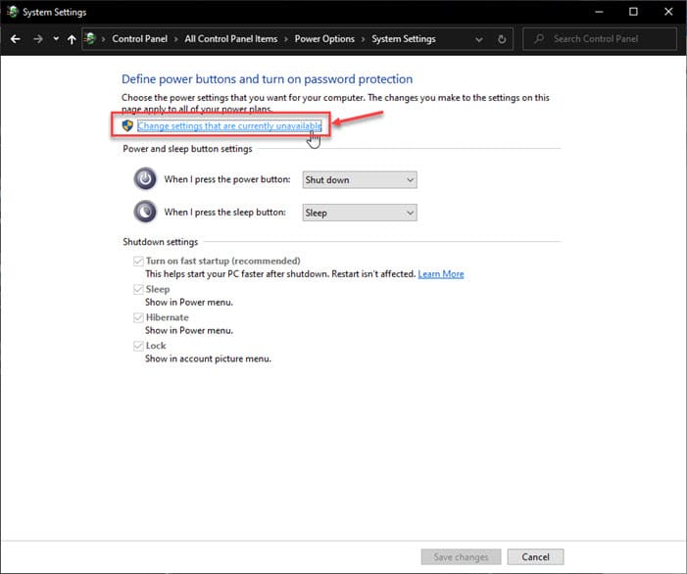Refresh the page with refresh icon

pos(502,39)
